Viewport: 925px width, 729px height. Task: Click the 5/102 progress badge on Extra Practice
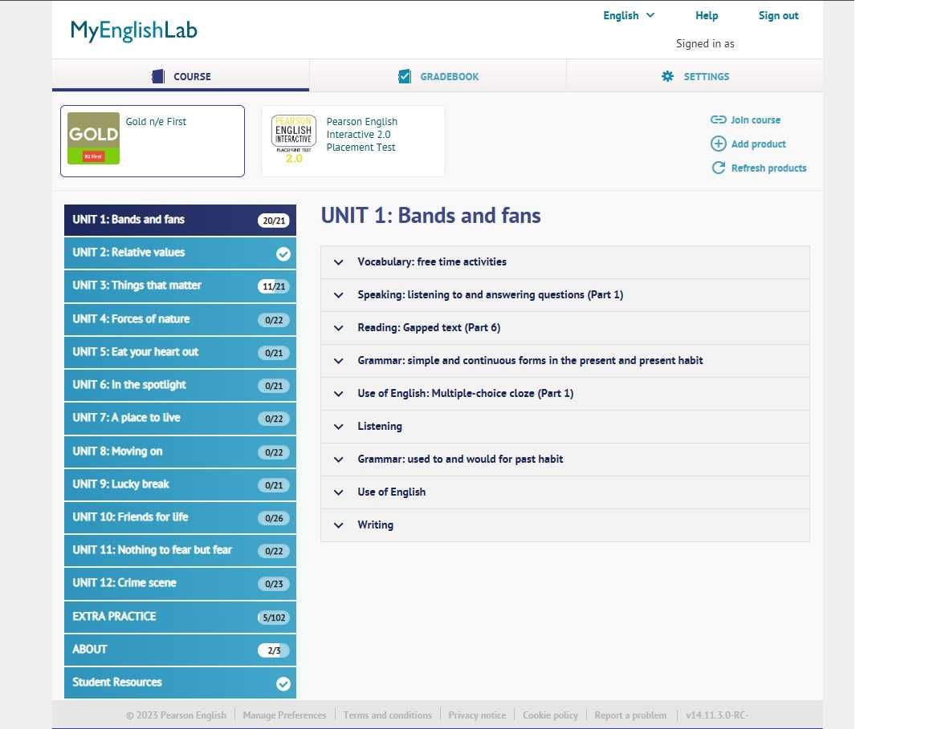(x=274, y=618)
